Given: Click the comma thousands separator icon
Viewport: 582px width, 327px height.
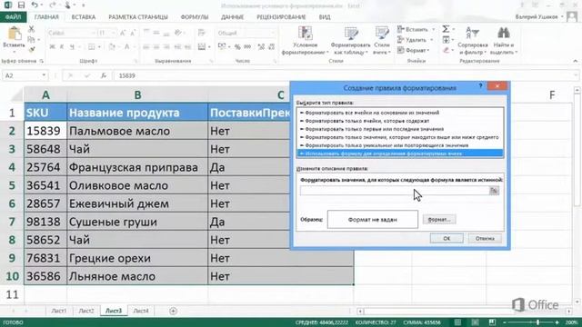Looking at the screenshot, I should pos(247,46).
